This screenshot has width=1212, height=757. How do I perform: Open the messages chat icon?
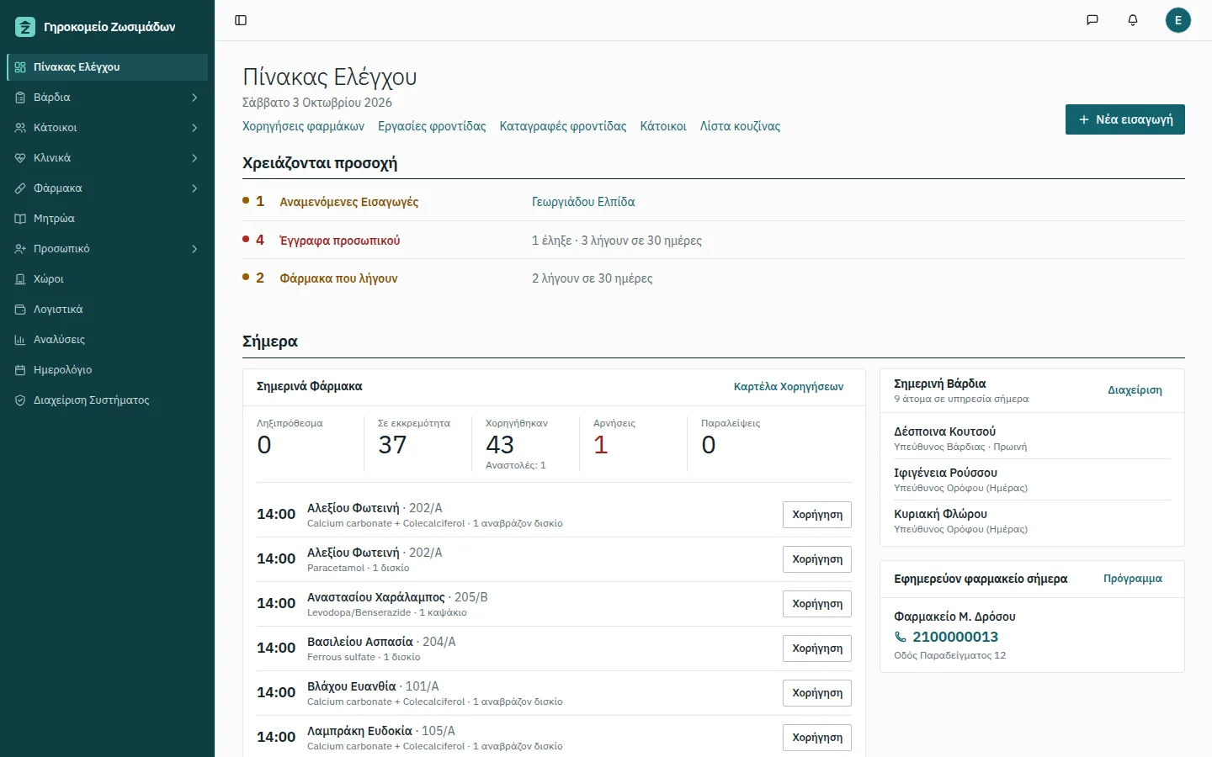tap(1092, 20)
